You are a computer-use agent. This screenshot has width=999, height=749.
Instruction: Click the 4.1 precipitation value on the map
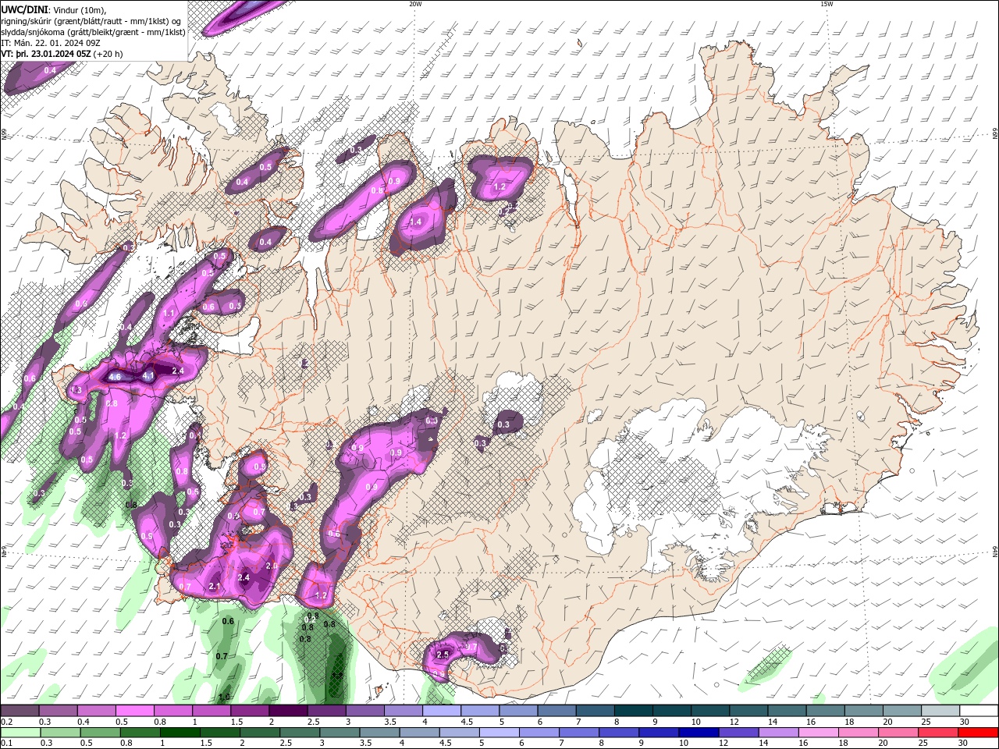click(x=148, y=376)
